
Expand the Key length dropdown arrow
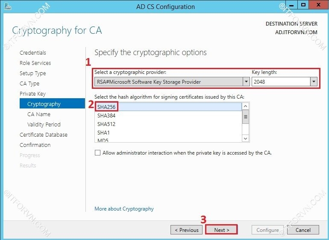pyautogui.click(x=314, y=82)
